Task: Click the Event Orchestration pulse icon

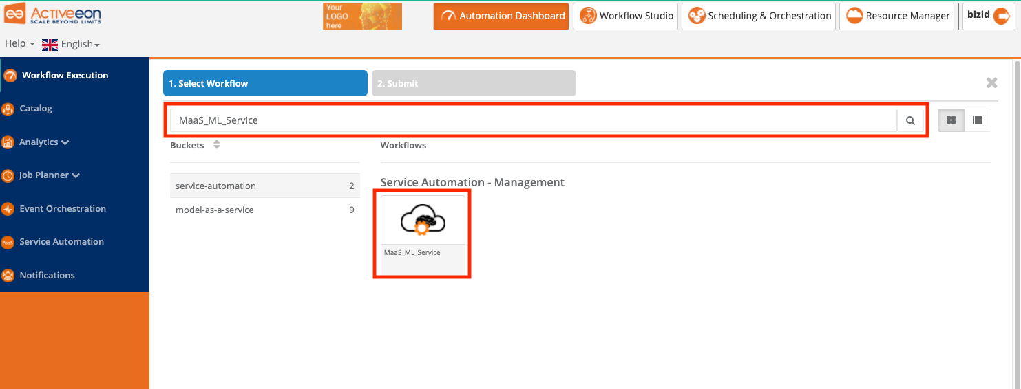Action: tap(8, 209)
